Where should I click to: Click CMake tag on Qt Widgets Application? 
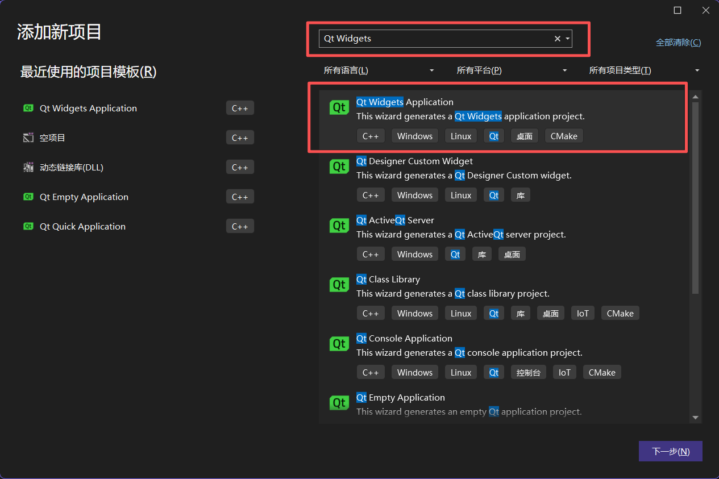[x=564, y=136]
